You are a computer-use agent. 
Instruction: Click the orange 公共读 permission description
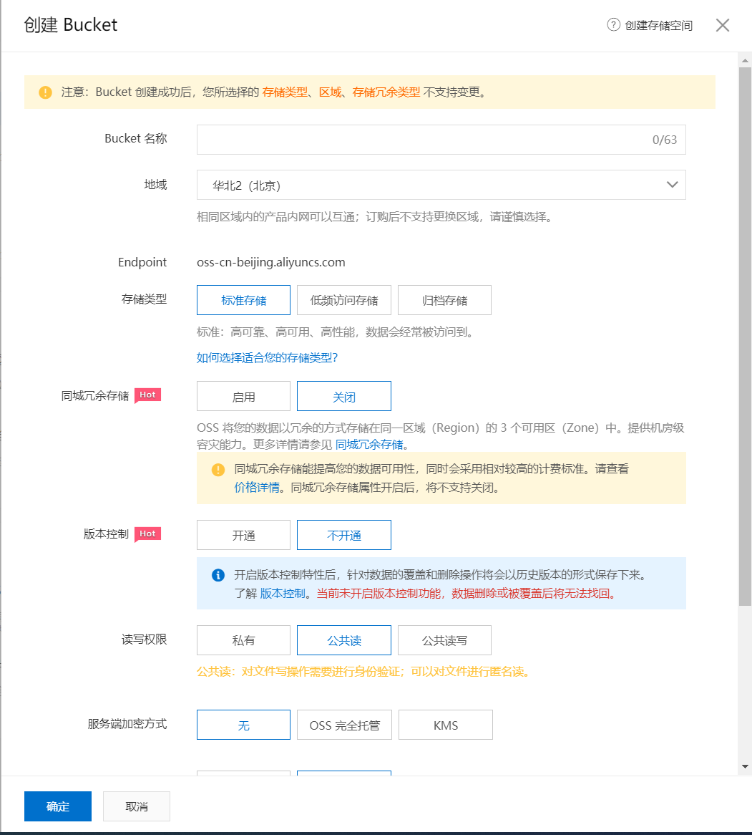tap(365, 672)
